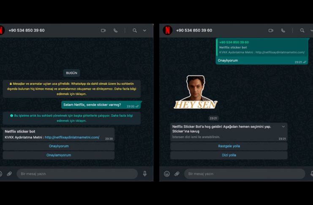
Task: Focus the right window message input field
Action: click(245, 174)
